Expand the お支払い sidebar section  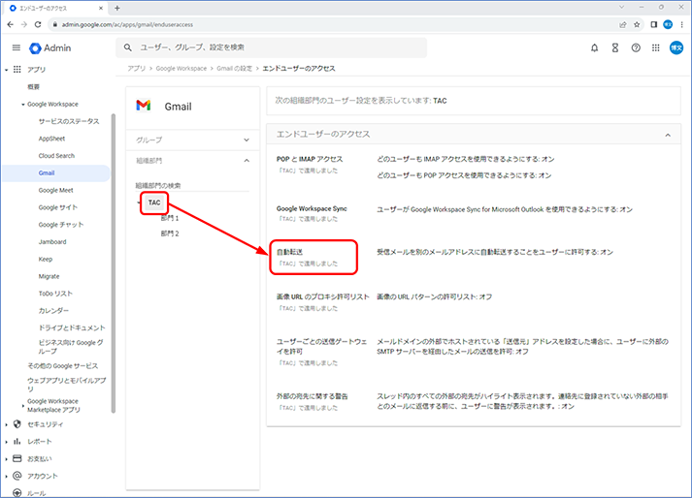(x=6, y=459)
